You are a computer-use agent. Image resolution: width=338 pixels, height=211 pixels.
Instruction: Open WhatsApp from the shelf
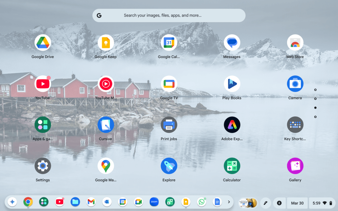point(201,202)
